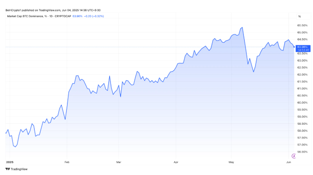Click the 56.50% price scale label

coord(303,152)
